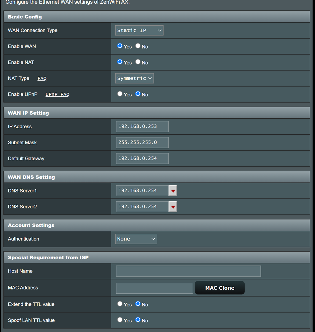Click the WAN IP Address field

click(142, 127)
